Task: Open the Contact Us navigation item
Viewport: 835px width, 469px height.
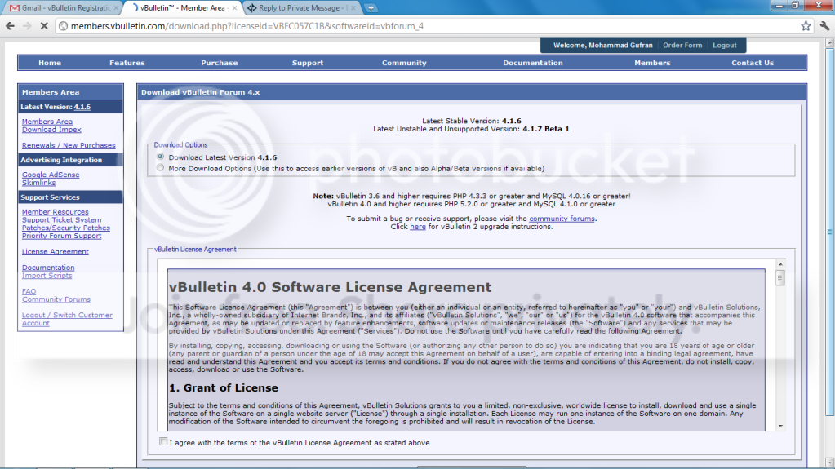Action: click(x=753, y=63)
